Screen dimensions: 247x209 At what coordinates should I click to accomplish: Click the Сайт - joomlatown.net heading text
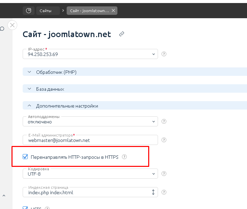coord(67,34)
